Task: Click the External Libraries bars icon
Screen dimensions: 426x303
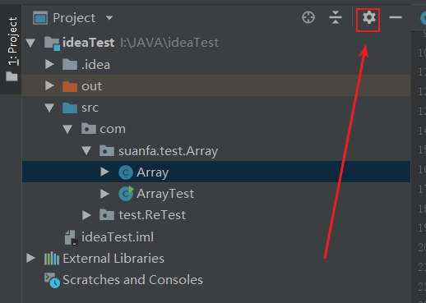Action: pyautogui.click(x=52, y=259)
